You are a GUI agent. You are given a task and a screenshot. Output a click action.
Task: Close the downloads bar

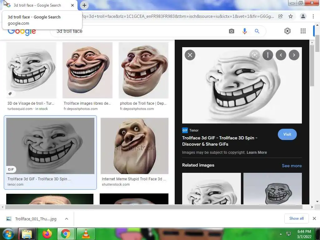314,218
